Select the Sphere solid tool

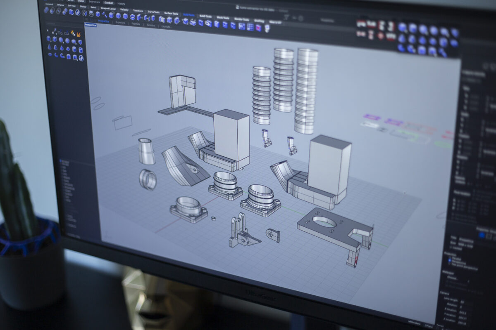pyautogui.click(x=61, y=40)
